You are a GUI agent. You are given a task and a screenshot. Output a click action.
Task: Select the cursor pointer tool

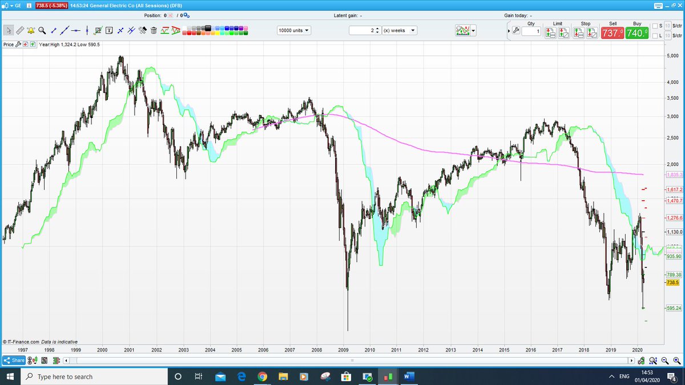click(9, 30)
